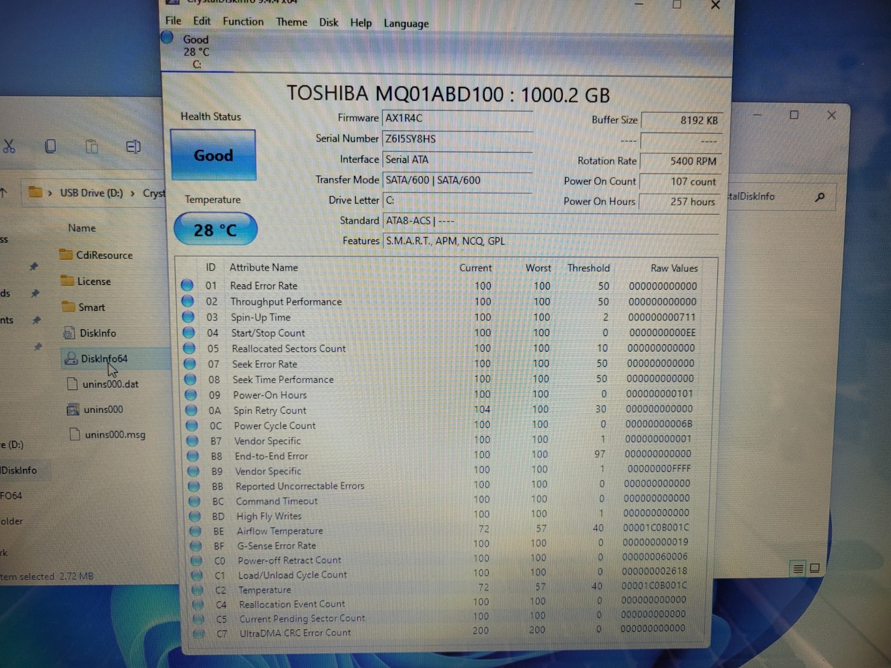Switch Explorer to large icons view

coord(815,568)
